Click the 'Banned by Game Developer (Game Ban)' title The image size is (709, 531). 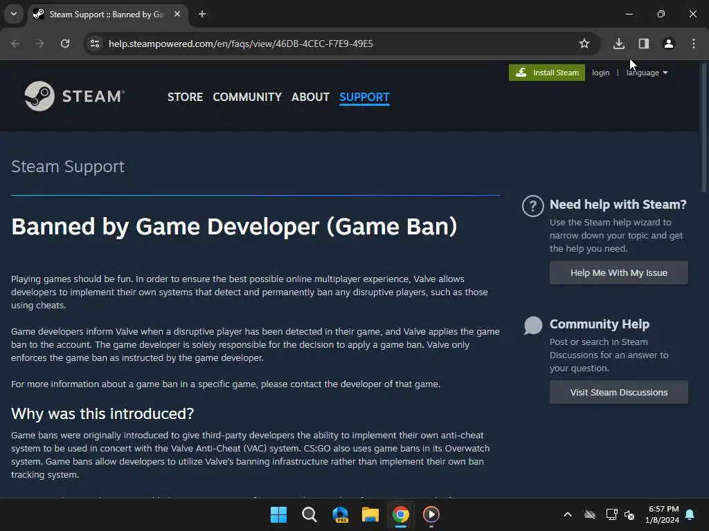coord(234,226)
